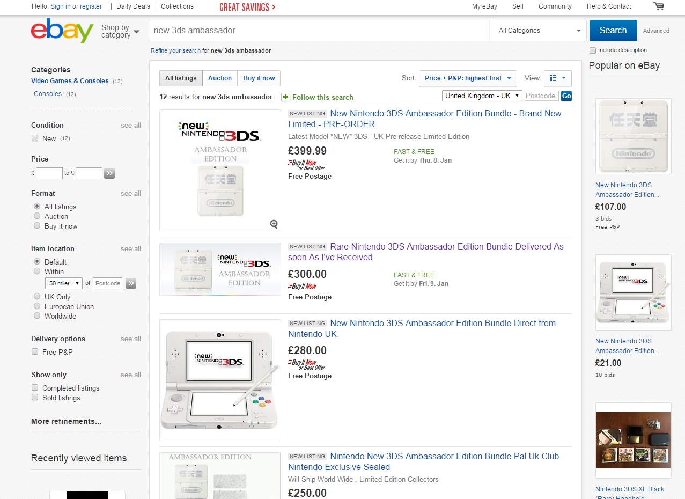
Task: Click the Go button next to Postcode
Action: (566, 96)
